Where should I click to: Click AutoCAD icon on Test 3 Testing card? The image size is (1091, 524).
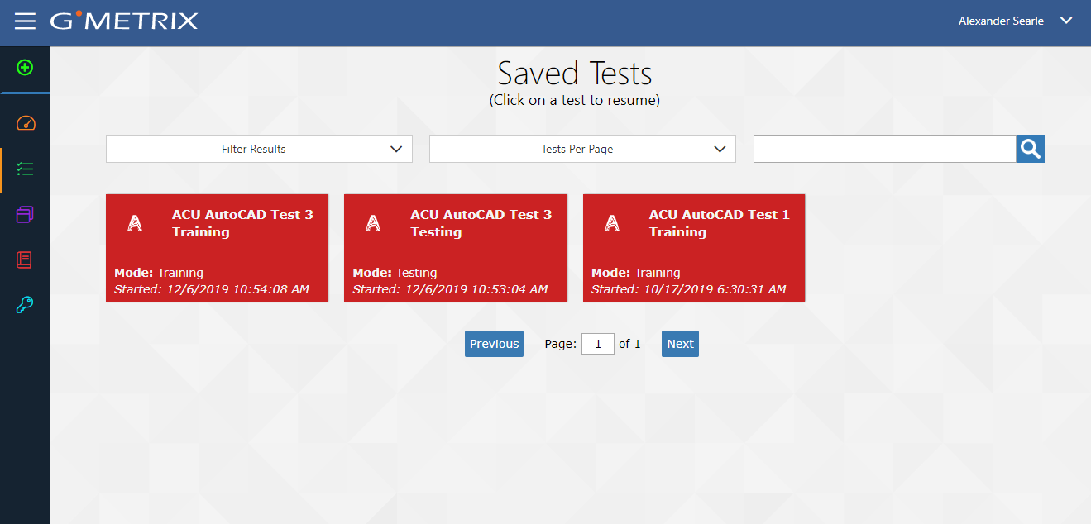373,223
